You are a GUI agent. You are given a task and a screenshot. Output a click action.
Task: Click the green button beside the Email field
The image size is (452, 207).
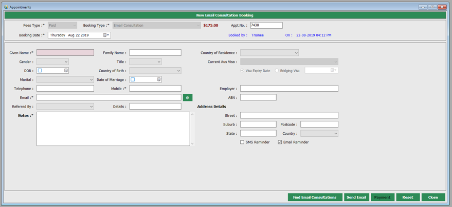[187, 97]
